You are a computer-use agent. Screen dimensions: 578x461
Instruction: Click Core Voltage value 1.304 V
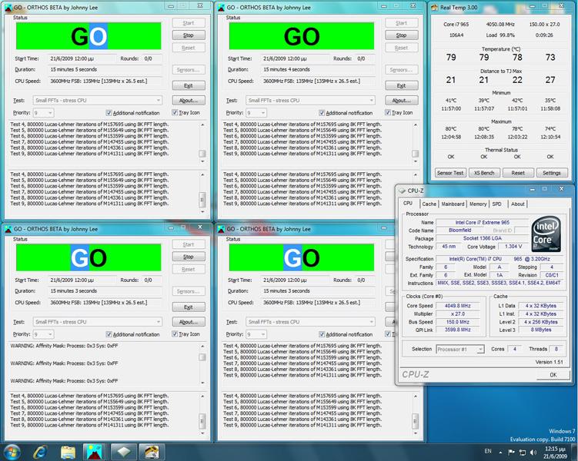tap(513, 247)
